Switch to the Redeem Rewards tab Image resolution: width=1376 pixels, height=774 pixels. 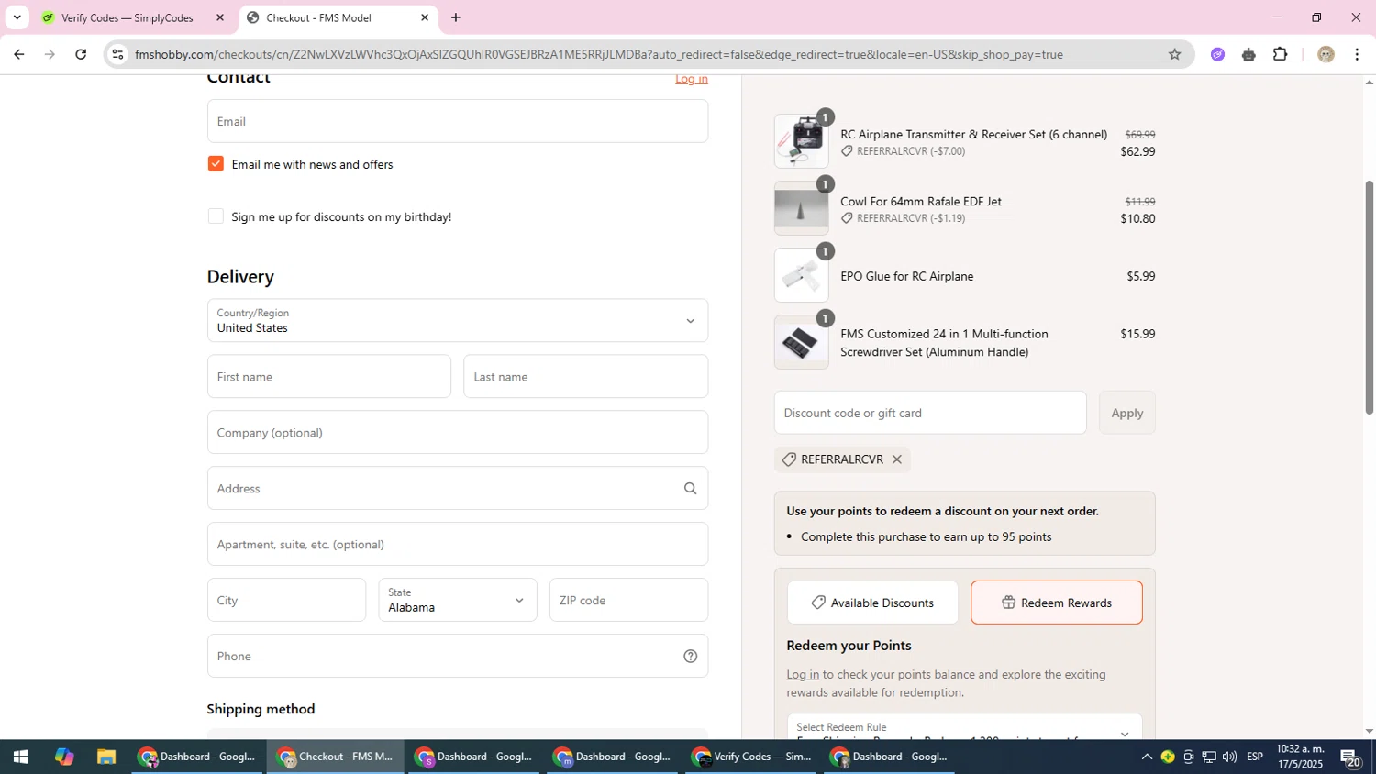click(x=1057, y=603)
